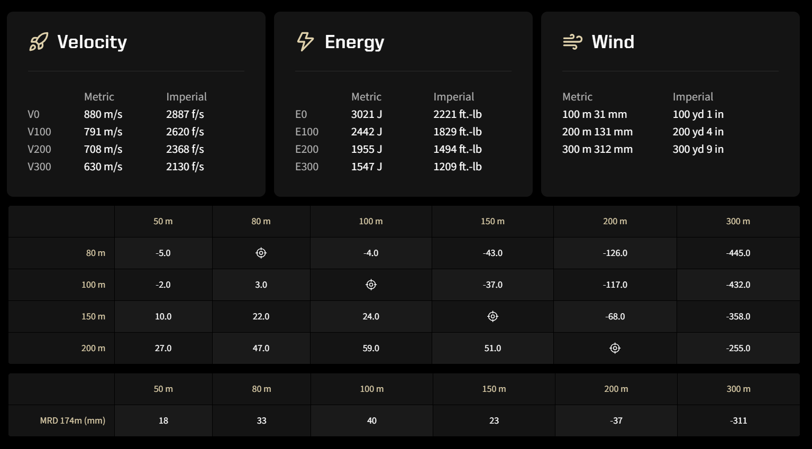Image resolution: width=812 pixels, height=449 pixels.
Task: Select the 300 m column header in zero table
Action: (738, 222)
